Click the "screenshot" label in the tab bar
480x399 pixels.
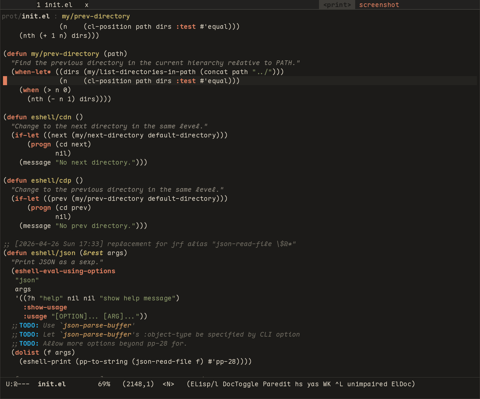379,5
